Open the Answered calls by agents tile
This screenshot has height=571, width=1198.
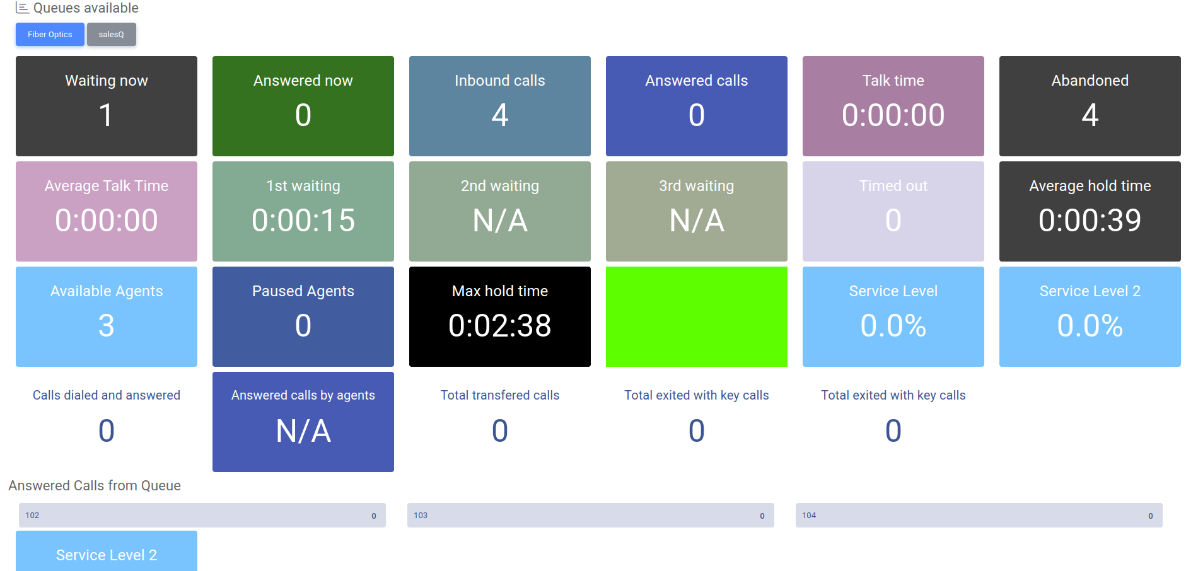[303, 422]
